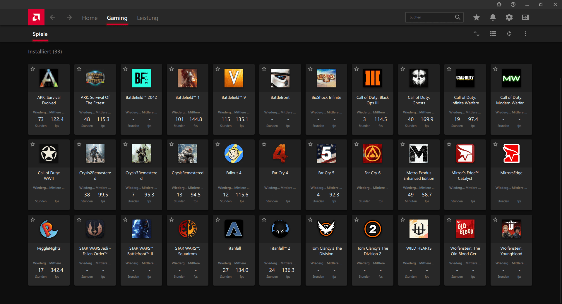Open STAR WARS Squadrons icon
The width and height of the screenshot is (562, 304).
(188, 229)
